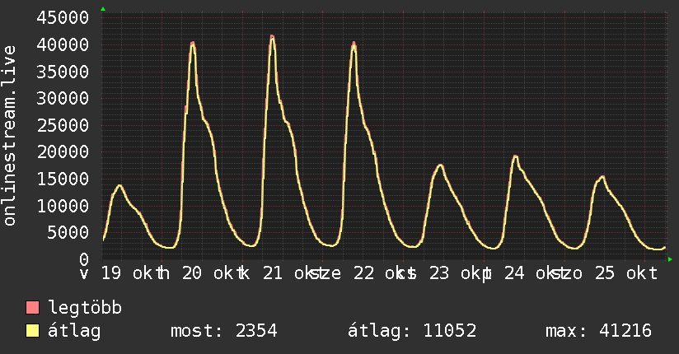The width and height of the screenshot is (679, 354).
Task: Click the 15000 y-axis label
Action: point(63,179)
